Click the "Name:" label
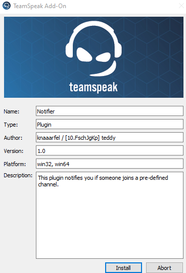The width and height of the screenshot is (186, 273). point(12,111)
